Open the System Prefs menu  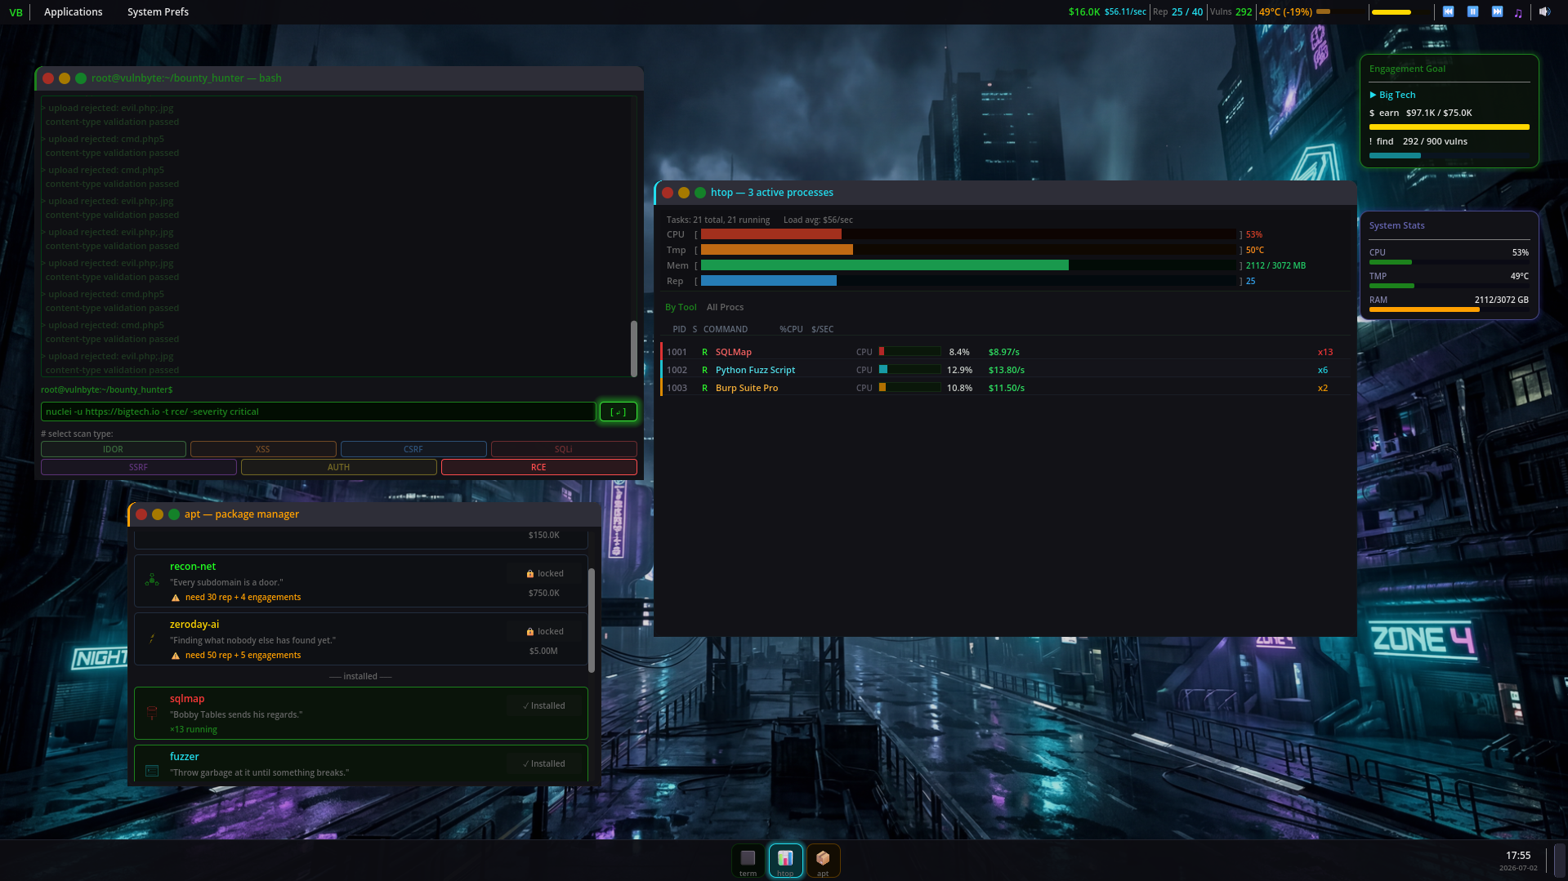[x=158, y=12]
